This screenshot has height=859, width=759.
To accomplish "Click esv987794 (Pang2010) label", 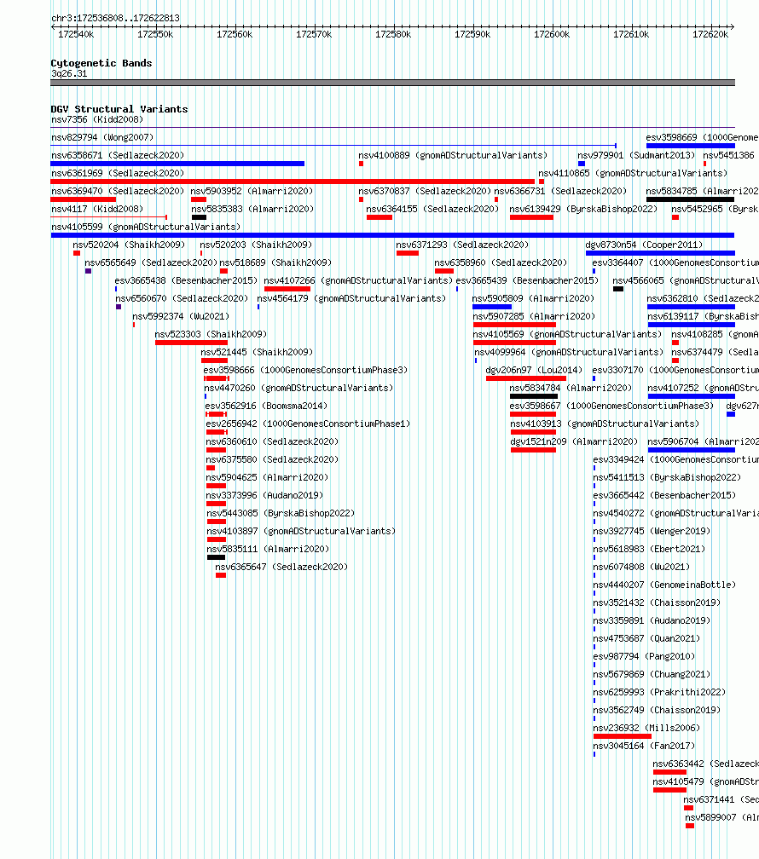I will pos(644,656).
